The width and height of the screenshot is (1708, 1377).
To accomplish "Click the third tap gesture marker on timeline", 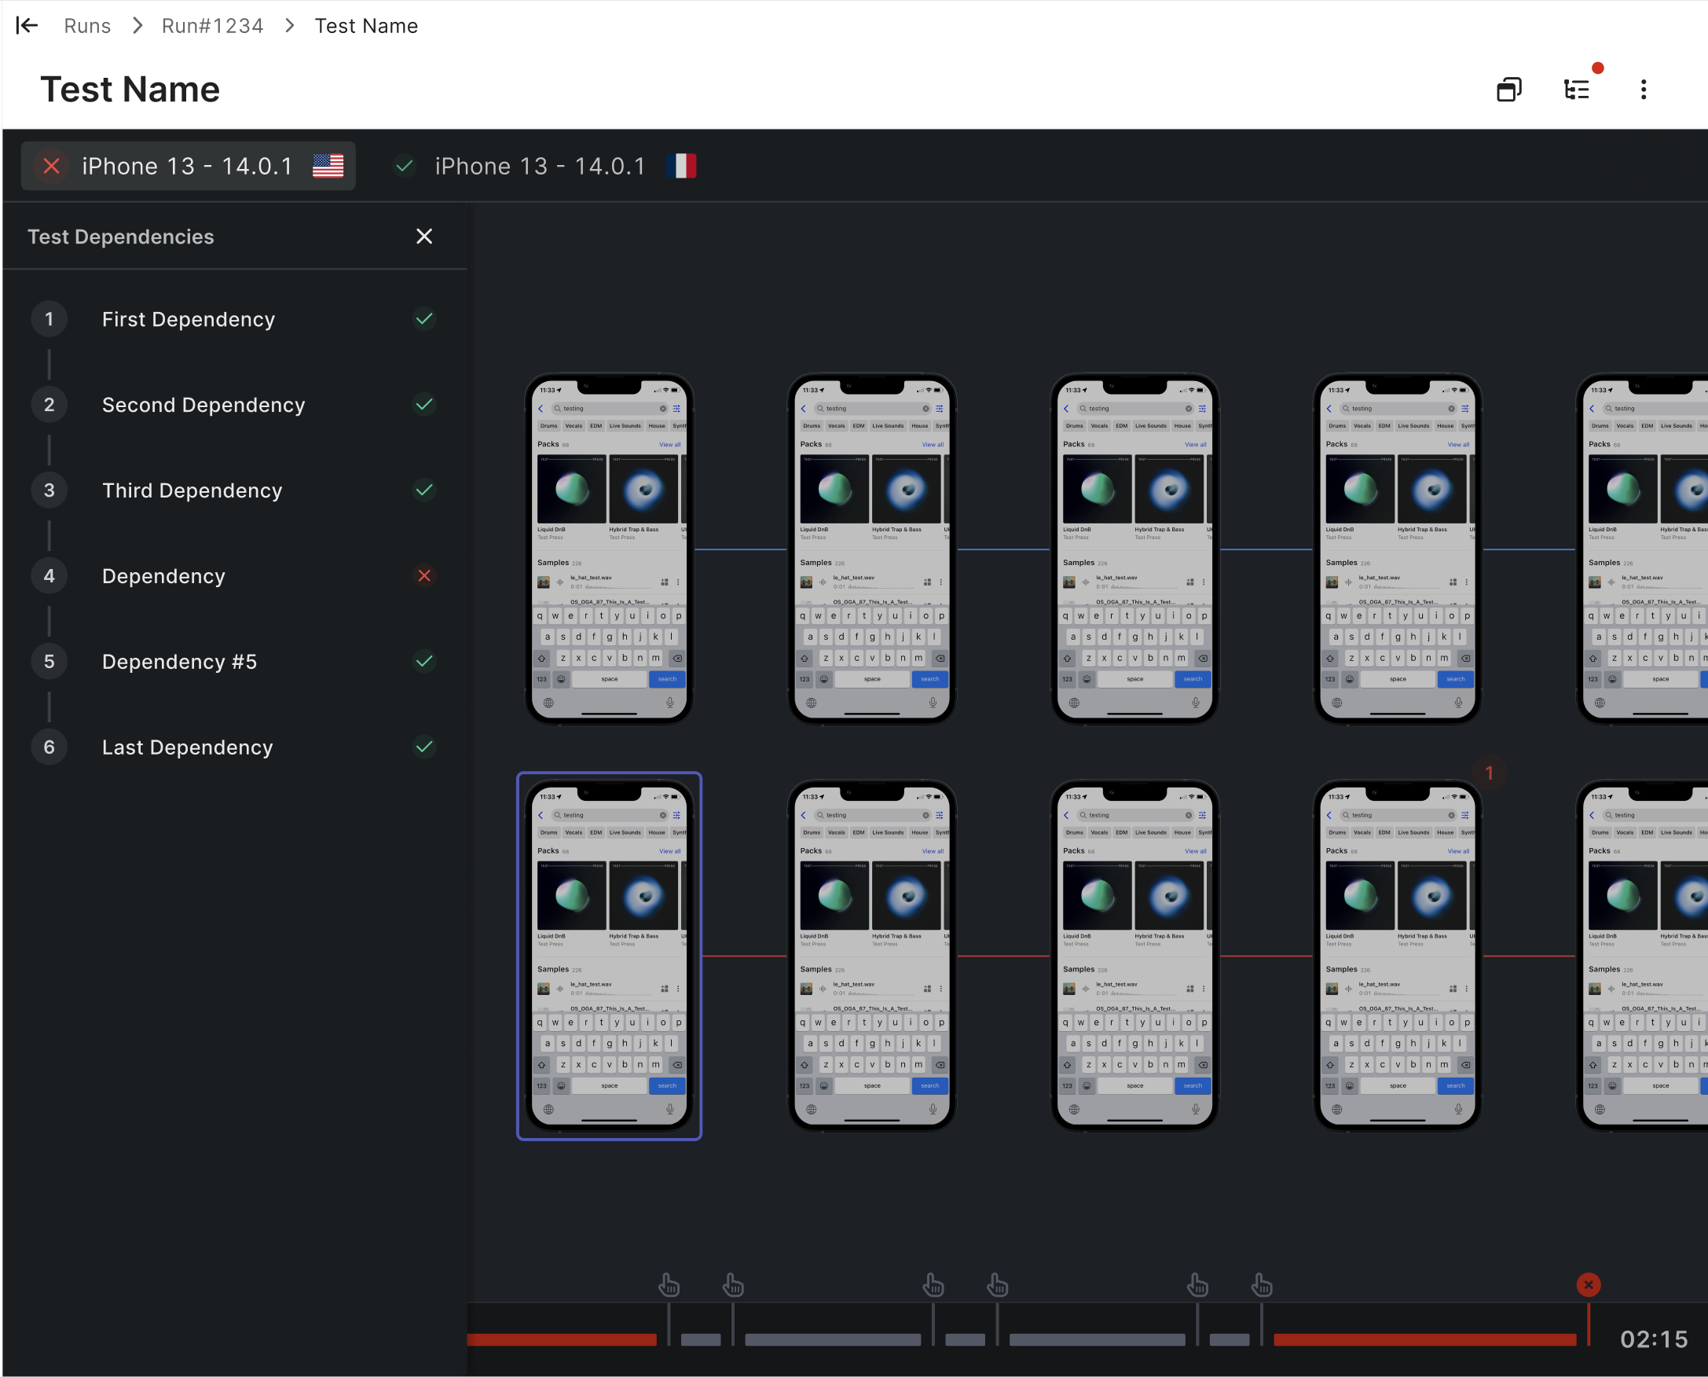I will [933, 1285].
